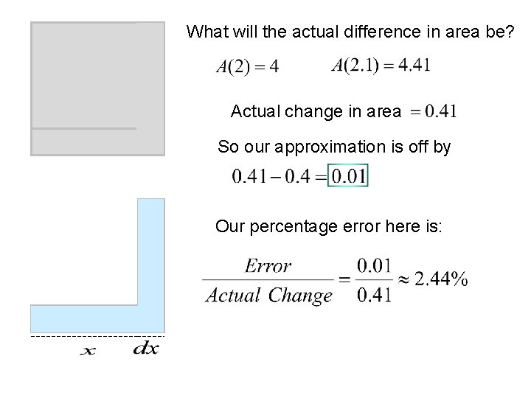Click 'So our approximation is off by'
The width and height of the screenshot is (531, 398).
[x=334, y=147]
